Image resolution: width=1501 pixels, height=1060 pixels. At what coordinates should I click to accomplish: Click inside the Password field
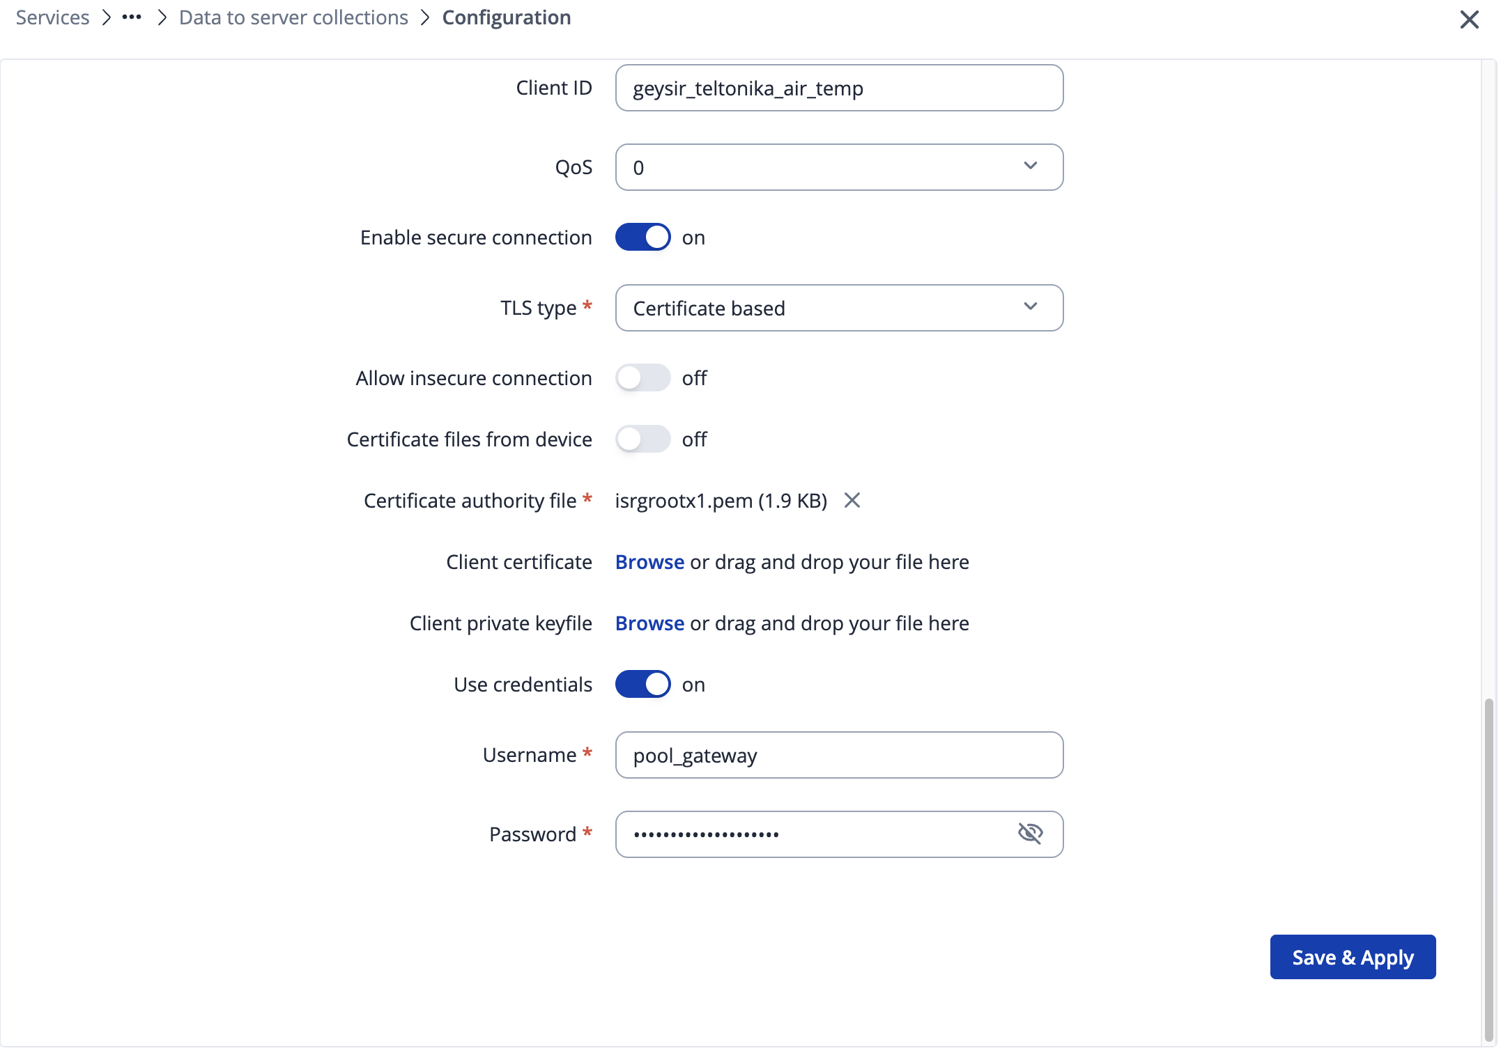tap(815, 834)
